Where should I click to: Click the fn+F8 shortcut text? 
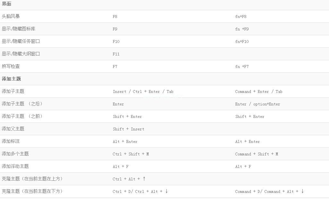coord(241,16)
